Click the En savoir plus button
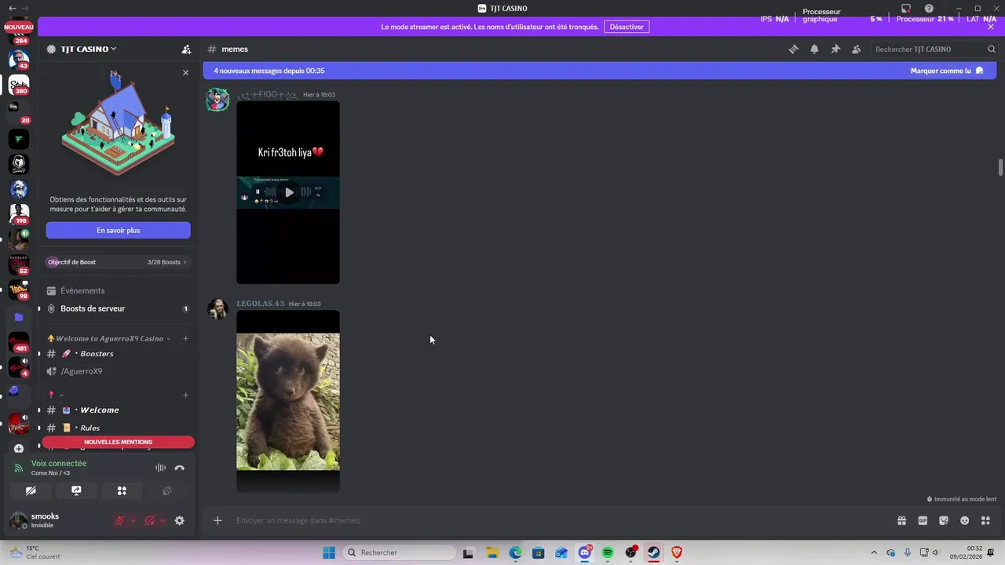Viewport: 1005px width, 565px height. tap(118, 230)
